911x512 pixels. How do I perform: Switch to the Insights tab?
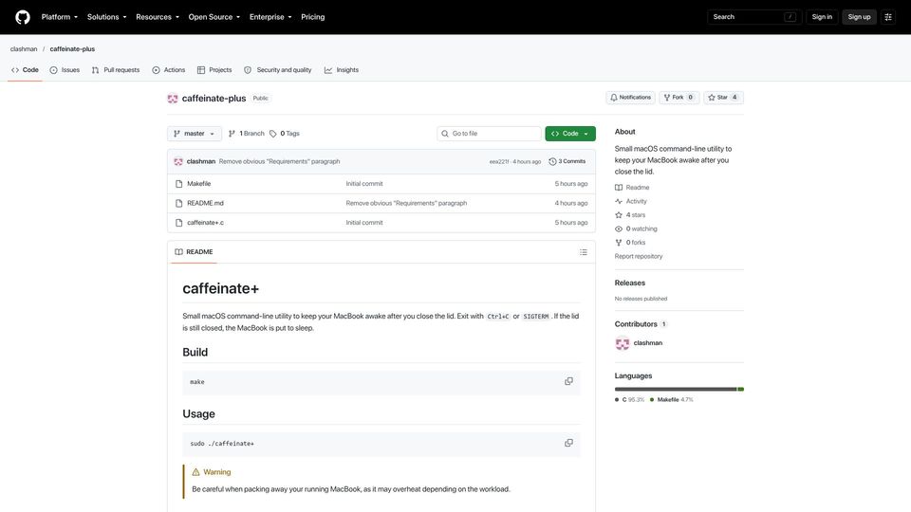[342, 69]
